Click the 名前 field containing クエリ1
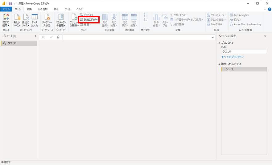The width and height of the screenshot is (272, 165). (x=244, y=52)
